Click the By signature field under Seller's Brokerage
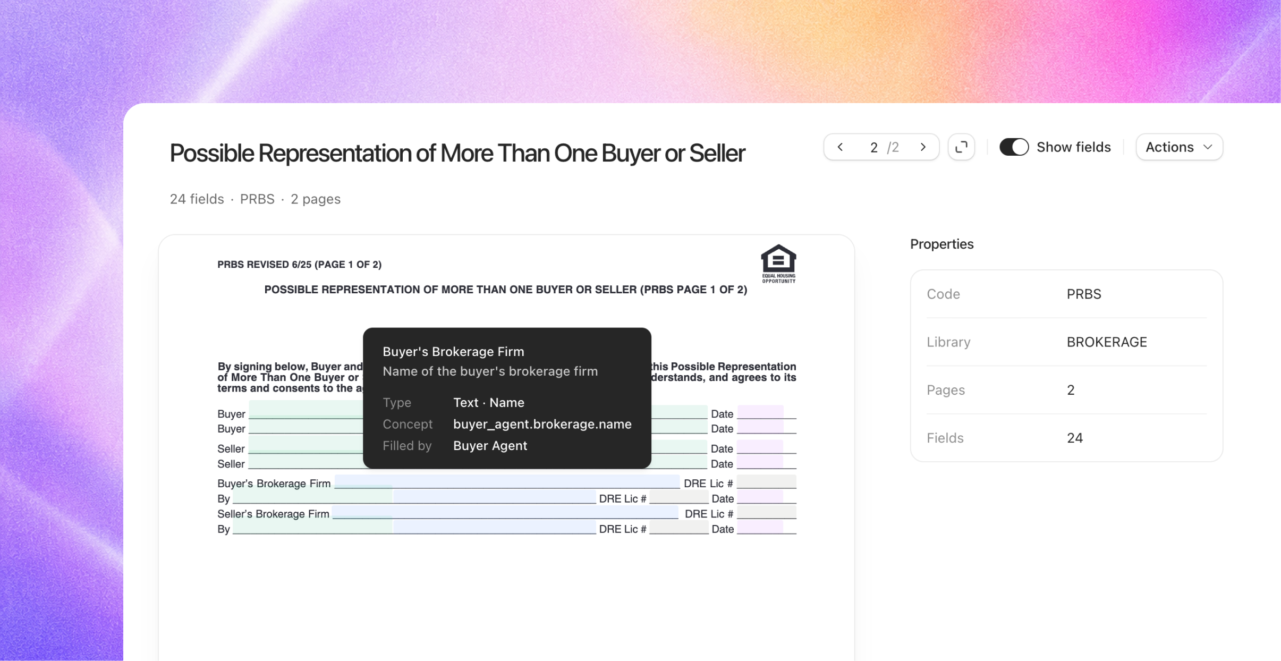Image resolution: width=1281 pixels, height=661 pixels. (312, 525)
